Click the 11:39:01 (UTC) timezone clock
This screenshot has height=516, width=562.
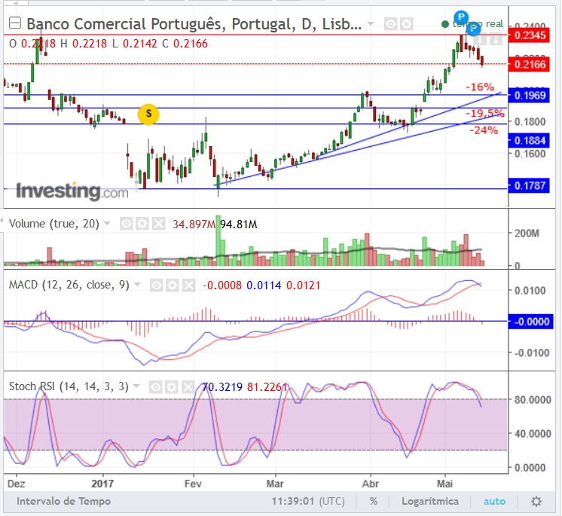click(x=308, y=501)
